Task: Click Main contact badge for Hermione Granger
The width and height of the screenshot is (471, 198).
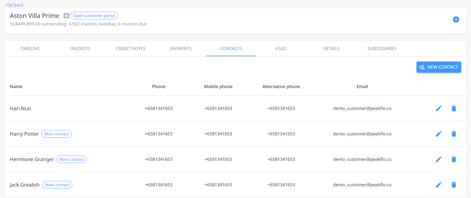Action: click(x=72, y=159)
